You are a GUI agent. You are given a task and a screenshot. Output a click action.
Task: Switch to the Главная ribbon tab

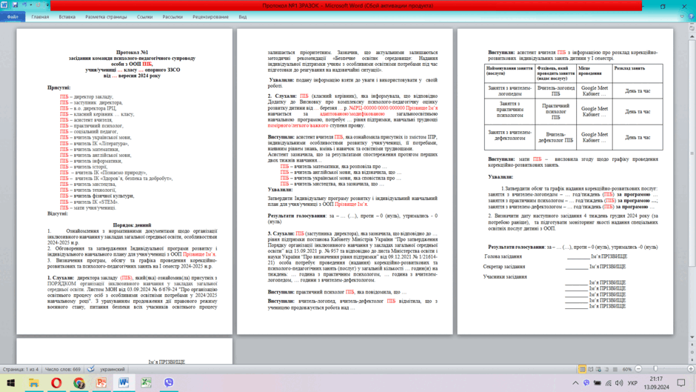(x=40, y=17)
